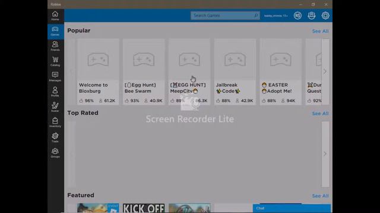View the Profile page
This screenshot has height=213, width=380.
(x=55, y=92)
